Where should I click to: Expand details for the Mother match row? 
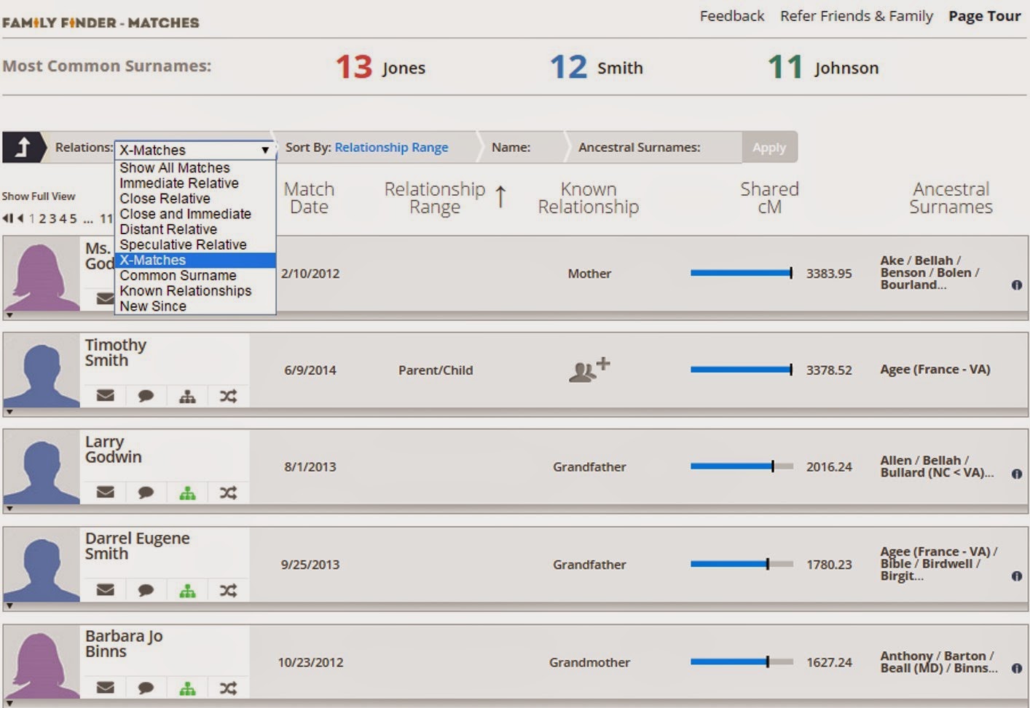(9, 316)
